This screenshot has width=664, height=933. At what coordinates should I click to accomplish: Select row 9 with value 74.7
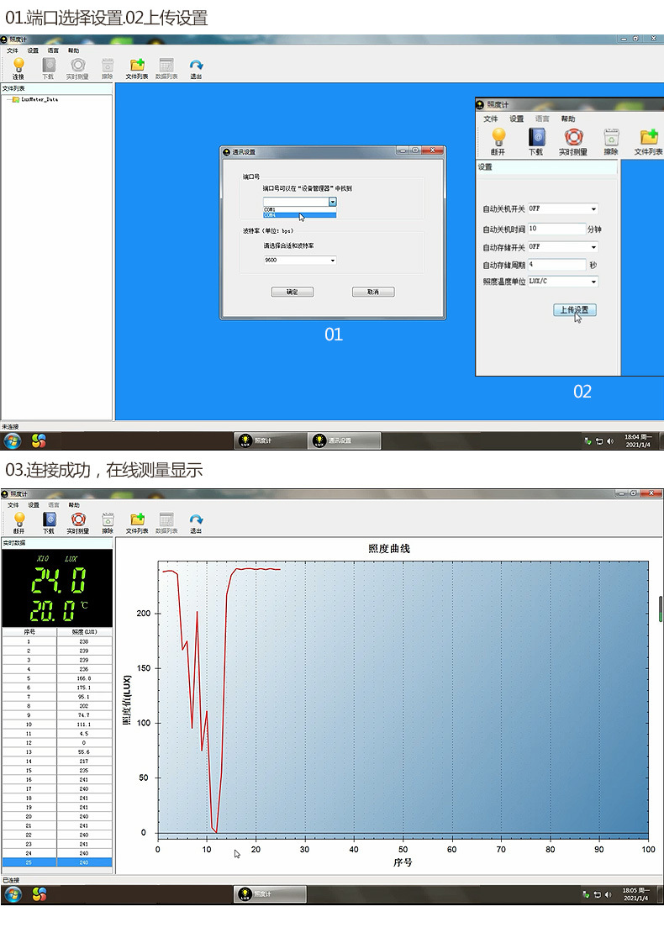[x=57, y=715]
